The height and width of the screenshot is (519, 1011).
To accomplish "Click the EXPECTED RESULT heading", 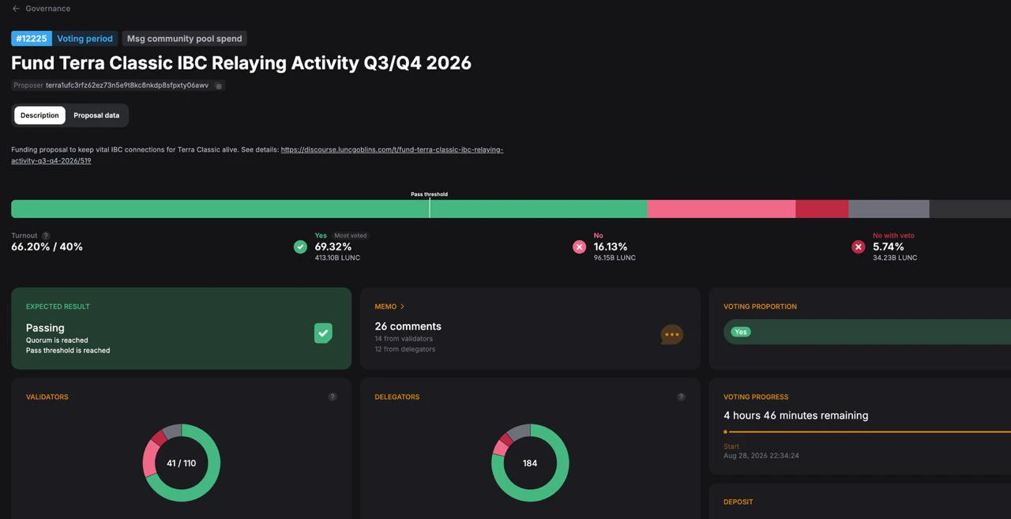I will (x=58, y=307).
